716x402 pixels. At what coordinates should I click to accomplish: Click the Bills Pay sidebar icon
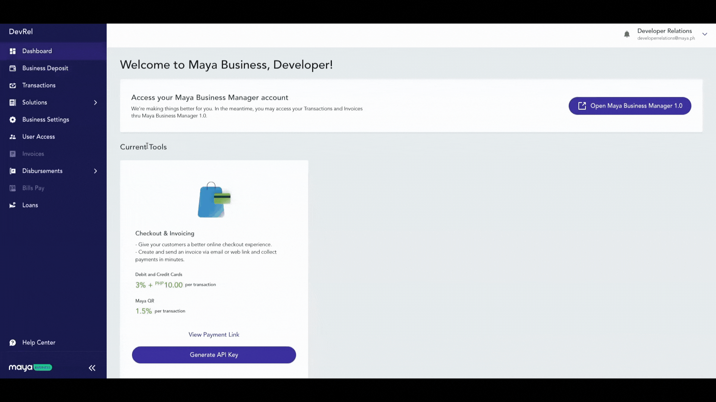13,188
